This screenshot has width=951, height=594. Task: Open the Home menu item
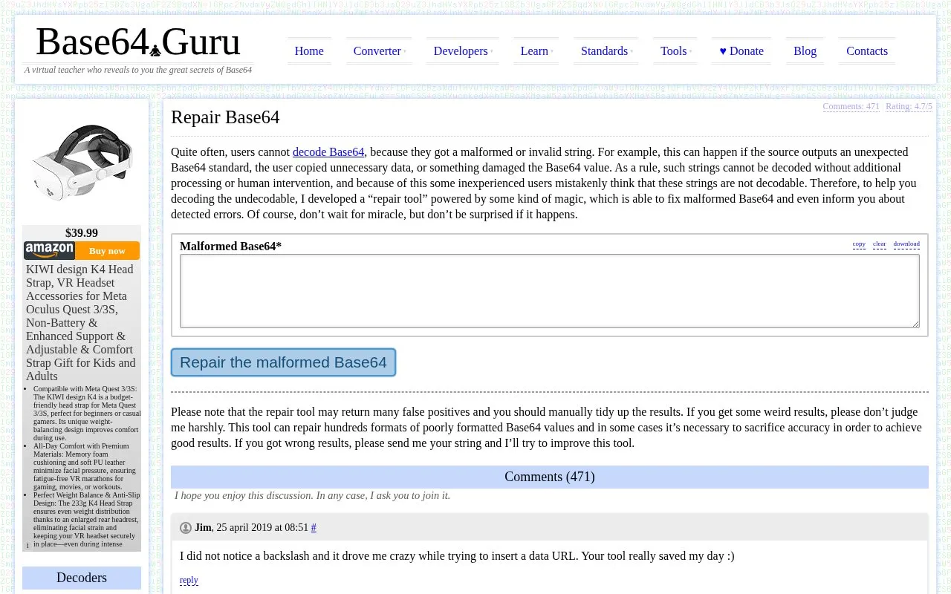(x=309, y=51)
